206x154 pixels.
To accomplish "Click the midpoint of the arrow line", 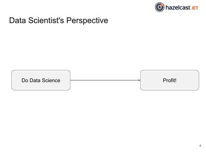I will click(x=105, y=80).
